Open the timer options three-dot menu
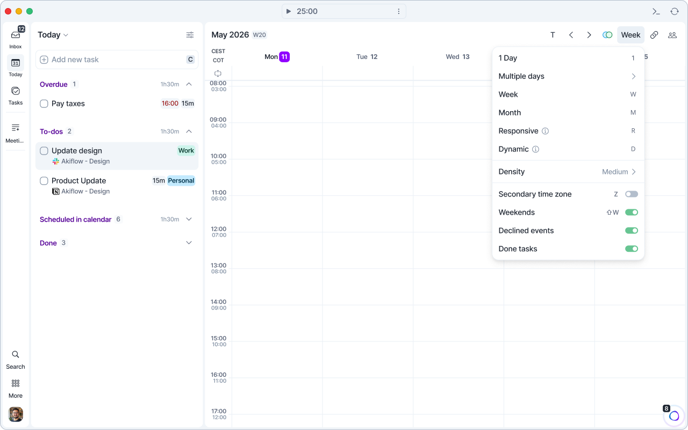The height and width of the screenshot is (430, 688). pyautogui.click(x=398, y=11)
